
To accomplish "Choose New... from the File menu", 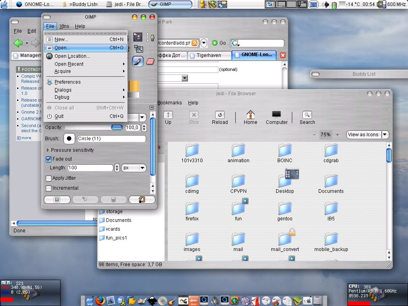I will (85, 39).
